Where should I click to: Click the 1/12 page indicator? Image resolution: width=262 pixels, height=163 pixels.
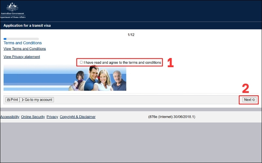131,35
